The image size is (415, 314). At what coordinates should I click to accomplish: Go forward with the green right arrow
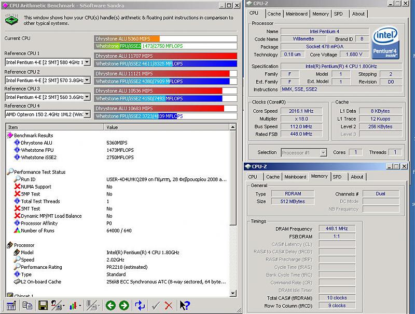124,306
